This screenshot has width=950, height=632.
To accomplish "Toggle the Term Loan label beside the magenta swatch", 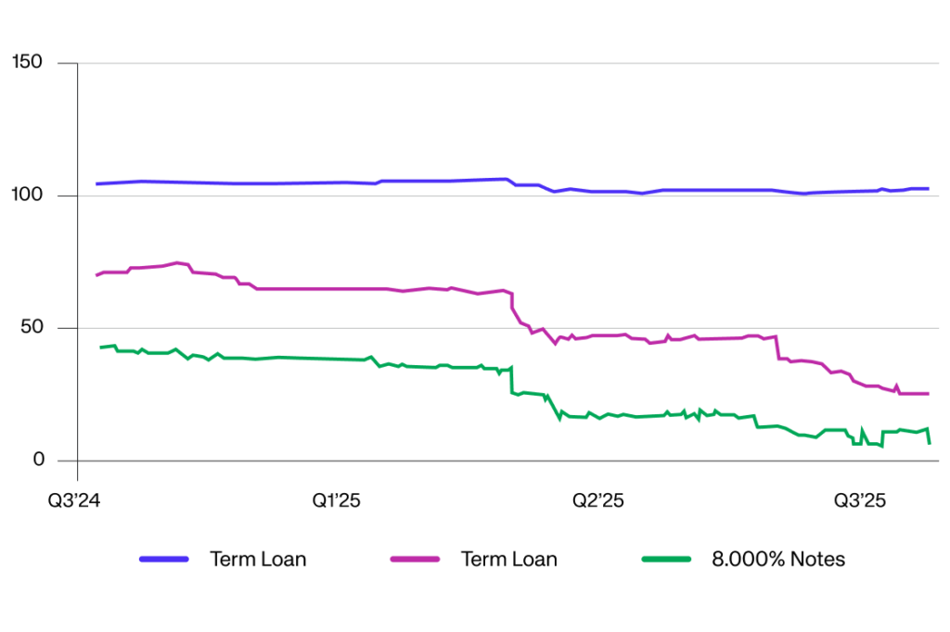I will [509, 559].
